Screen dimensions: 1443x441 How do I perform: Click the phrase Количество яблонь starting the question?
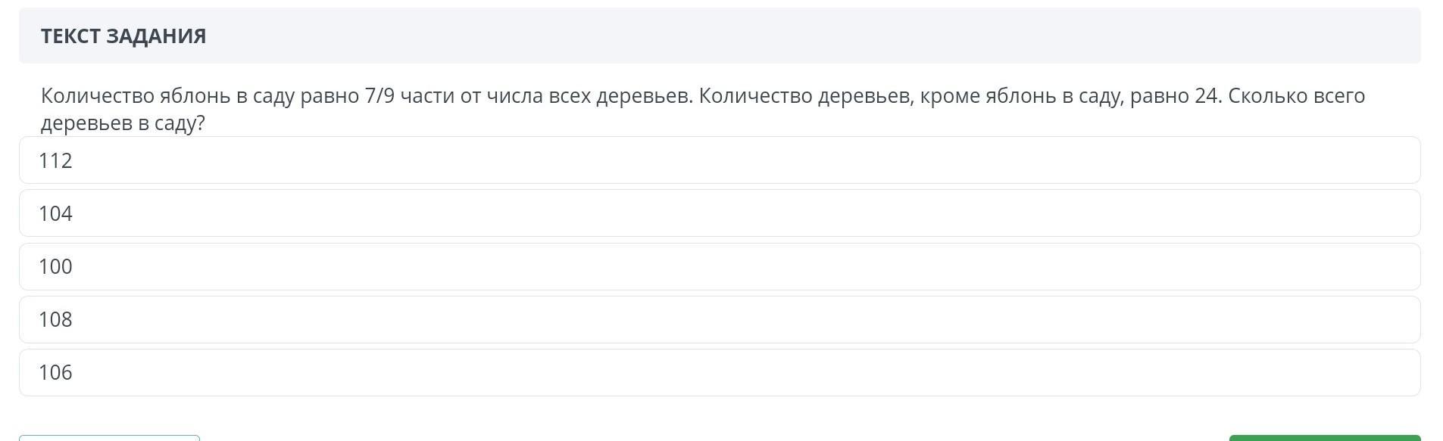[x=135, y=96]
